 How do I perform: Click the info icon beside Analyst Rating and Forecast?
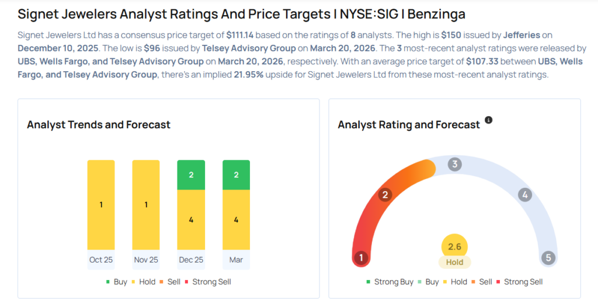click(x=489, y=120)
